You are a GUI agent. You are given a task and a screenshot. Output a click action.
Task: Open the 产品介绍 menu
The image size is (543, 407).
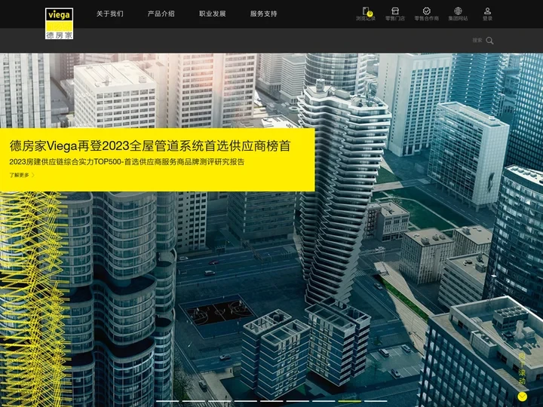tap(161, 14)
